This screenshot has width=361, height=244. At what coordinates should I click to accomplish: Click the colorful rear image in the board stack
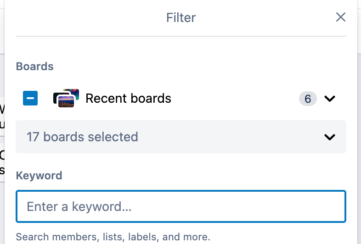point(73,92)
